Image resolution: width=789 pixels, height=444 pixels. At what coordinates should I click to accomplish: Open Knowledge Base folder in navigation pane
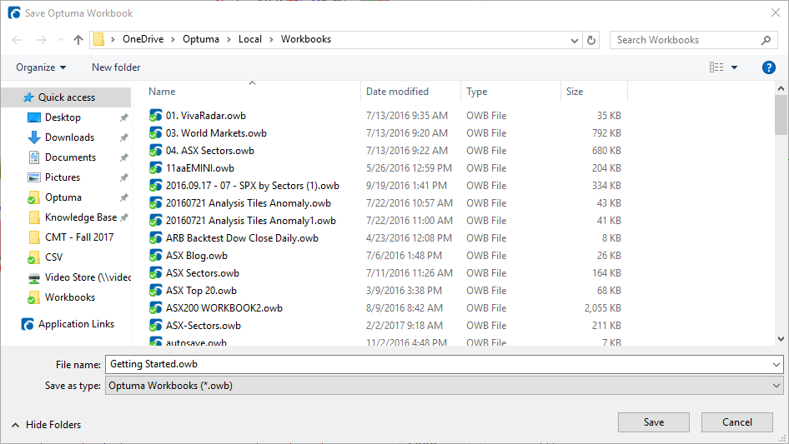(x=81, y=217)
